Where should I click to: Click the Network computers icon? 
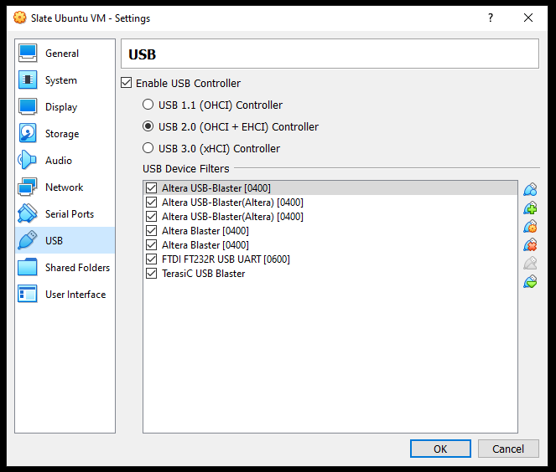point(28,187)
